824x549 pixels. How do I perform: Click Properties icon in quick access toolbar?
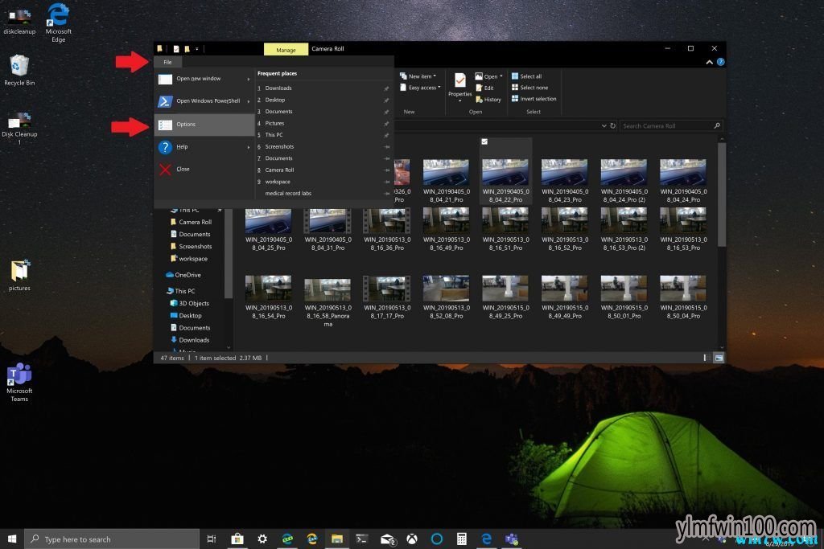(x=176, y=49)
